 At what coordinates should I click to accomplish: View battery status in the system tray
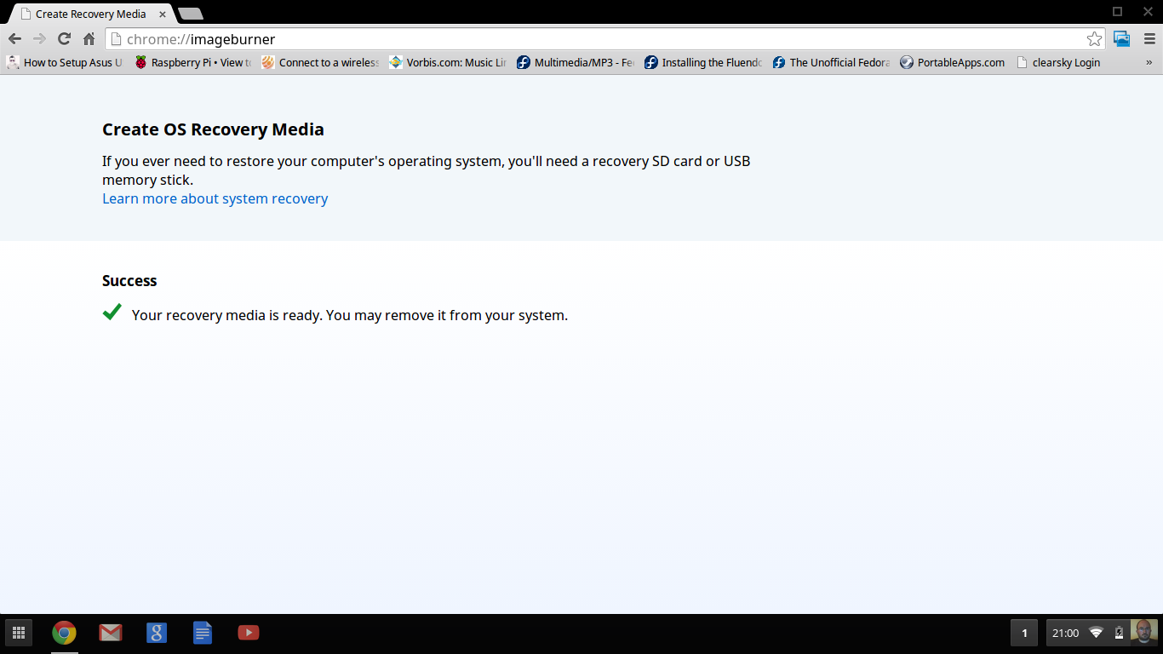coord(1118,633)
